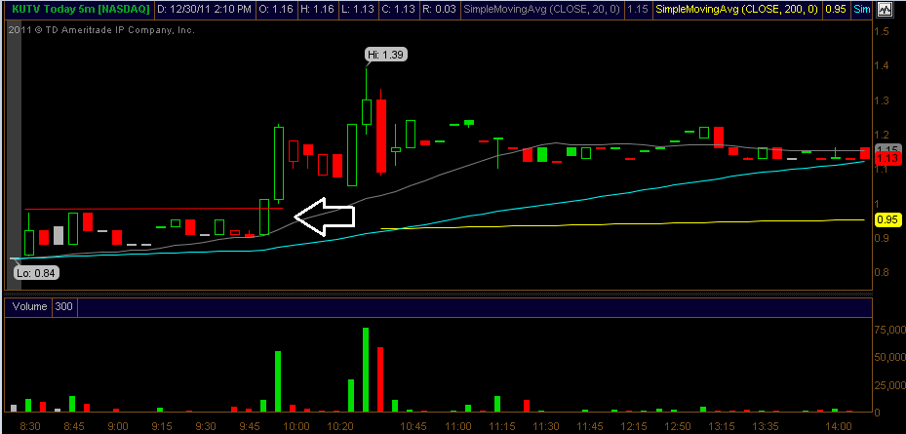The width and height of the screenshot is (906, 434).
Task: Click the 10:00 time axis label
Action: tap(296, 426)
